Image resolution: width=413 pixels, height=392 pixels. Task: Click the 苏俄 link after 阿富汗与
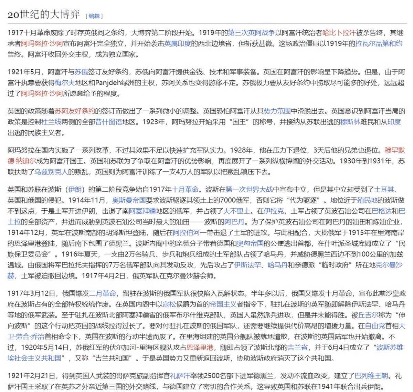coord(81,72)
